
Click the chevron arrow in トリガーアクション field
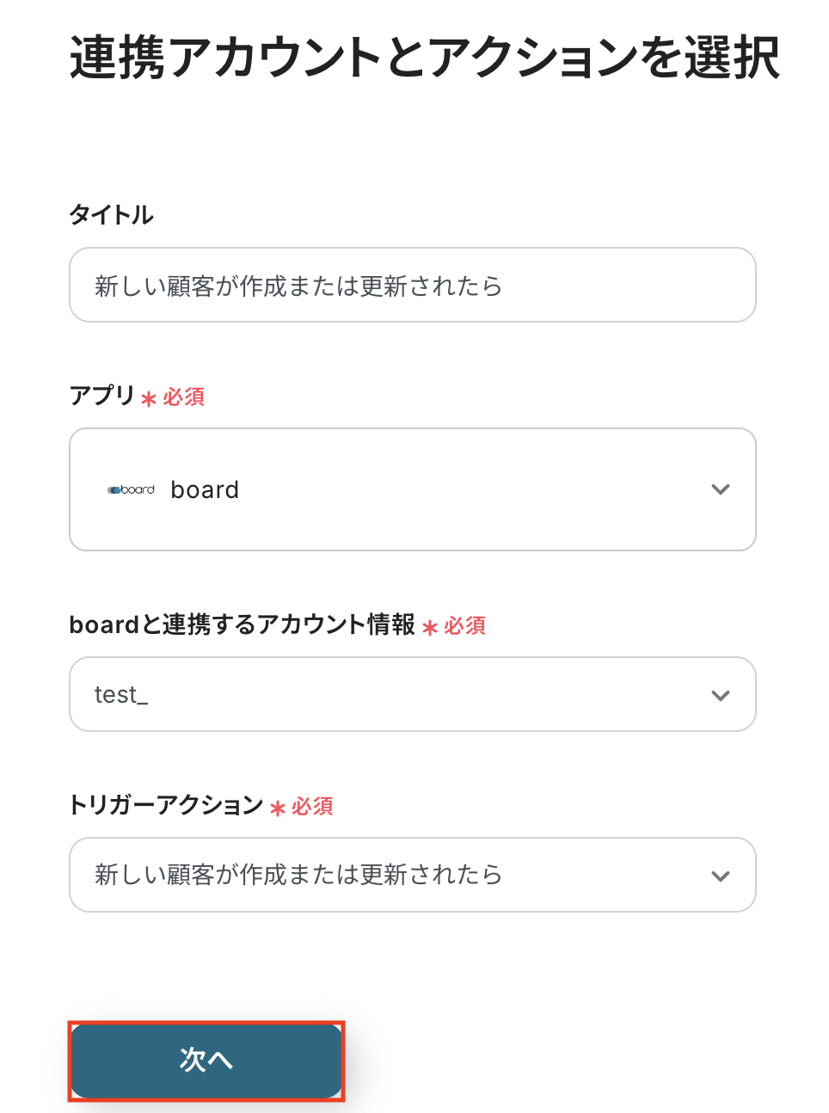pos(721,876)
